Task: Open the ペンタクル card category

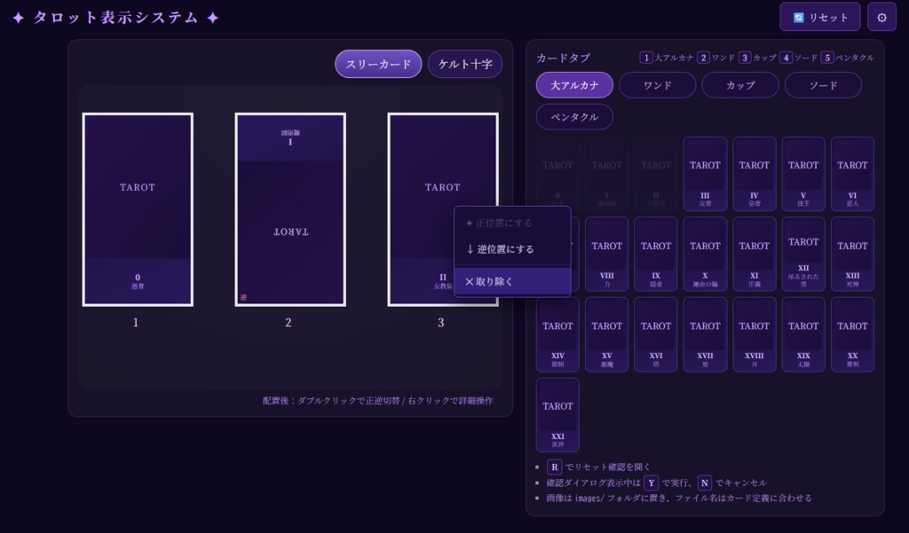Action: (x=573, y=116)
